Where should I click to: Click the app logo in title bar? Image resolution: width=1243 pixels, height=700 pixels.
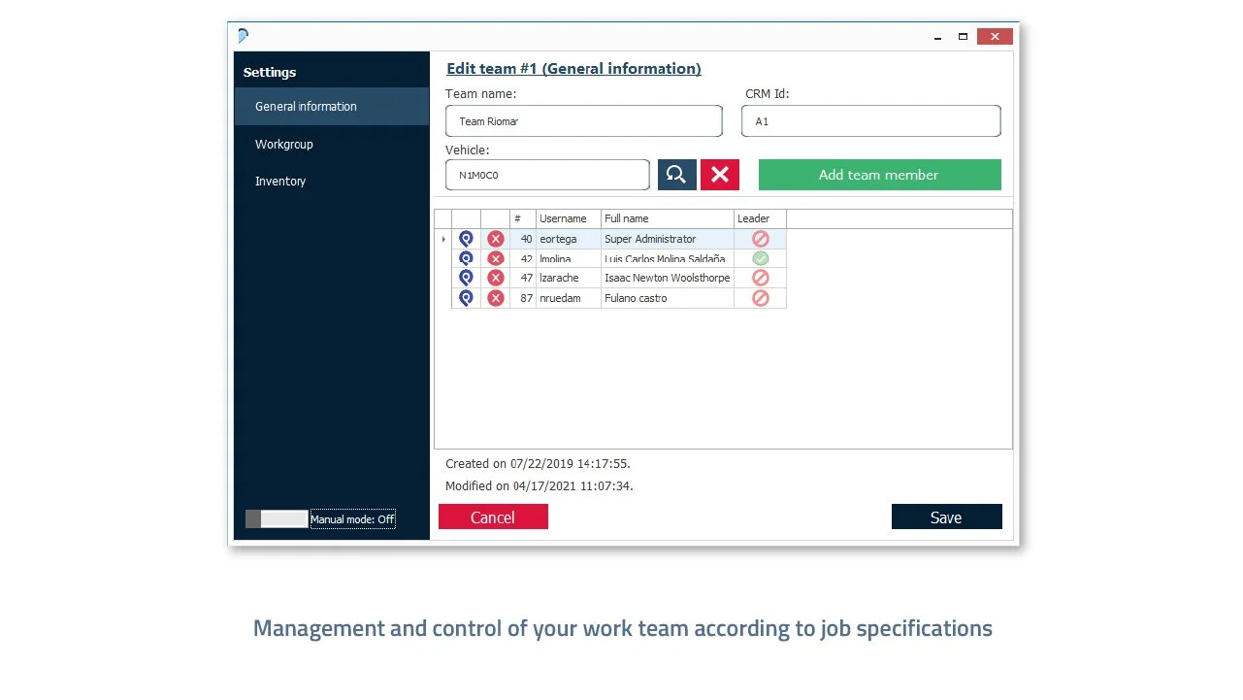pyautogui.click(x=243, y=36)
